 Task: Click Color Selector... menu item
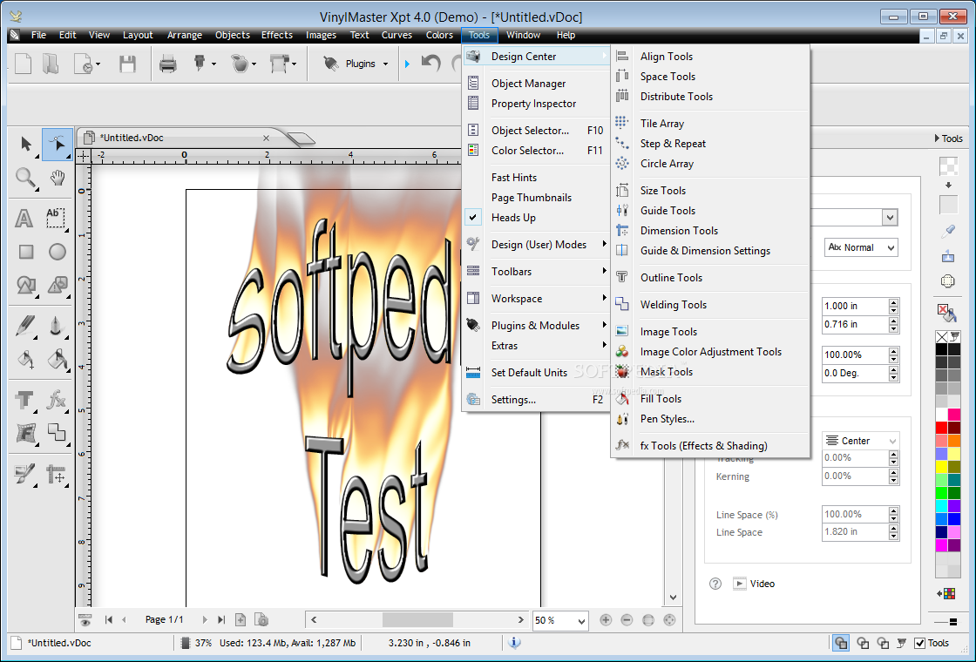[536, 150]
